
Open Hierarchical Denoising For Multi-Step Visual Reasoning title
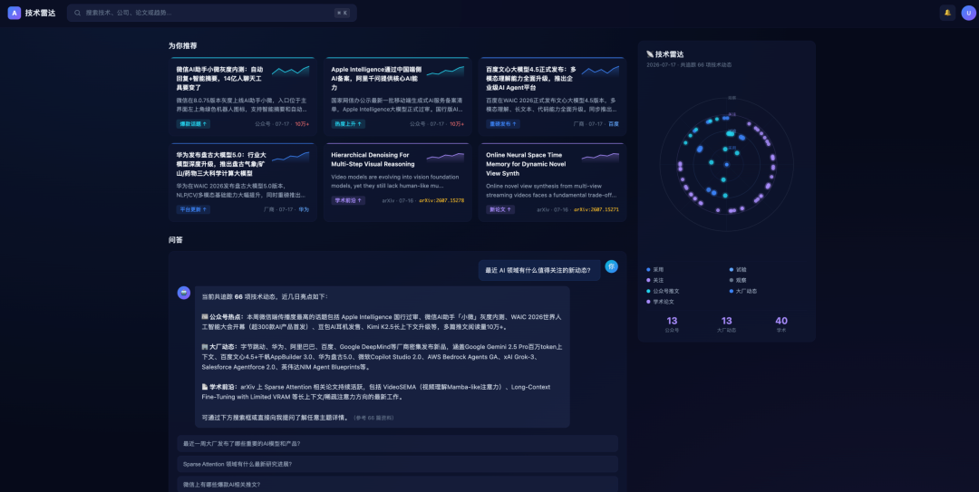[x=373, y=159]
